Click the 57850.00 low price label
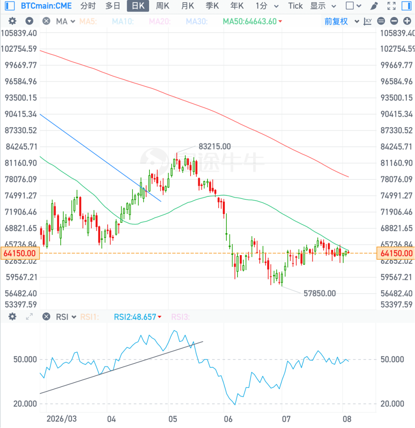This screenshot has width=415, height=428. (x=320, y=294)
